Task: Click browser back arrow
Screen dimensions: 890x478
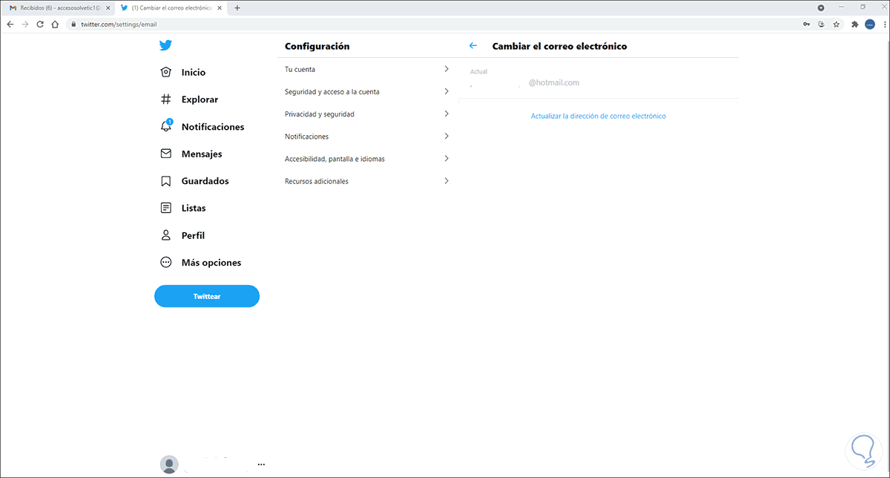Action: [x=10, y=24]
